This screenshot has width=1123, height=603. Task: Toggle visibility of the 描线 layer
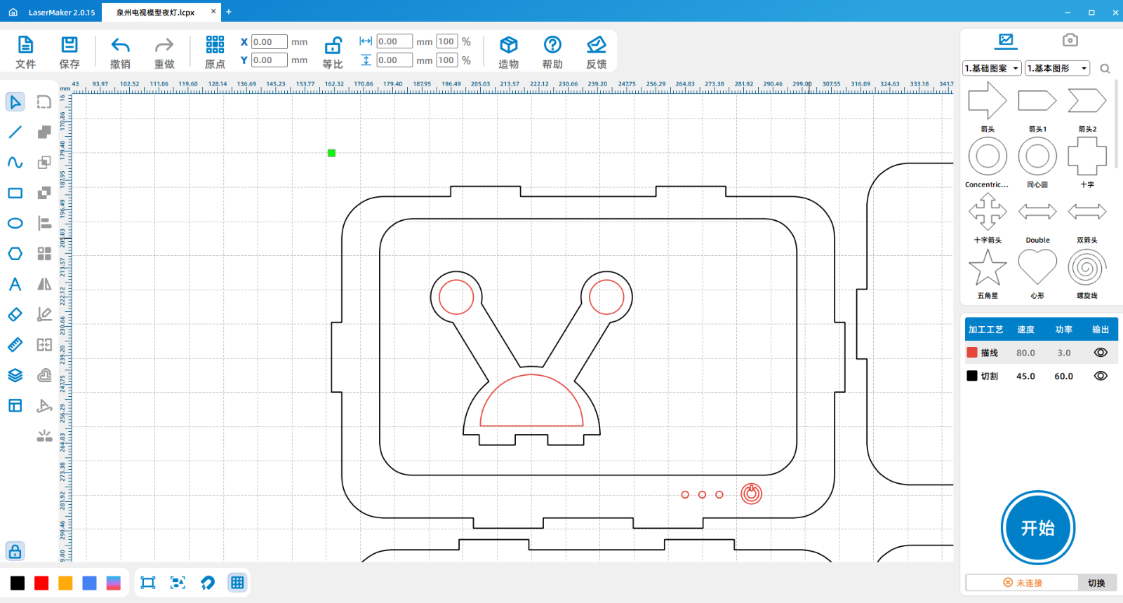(x=1100, y=353)
